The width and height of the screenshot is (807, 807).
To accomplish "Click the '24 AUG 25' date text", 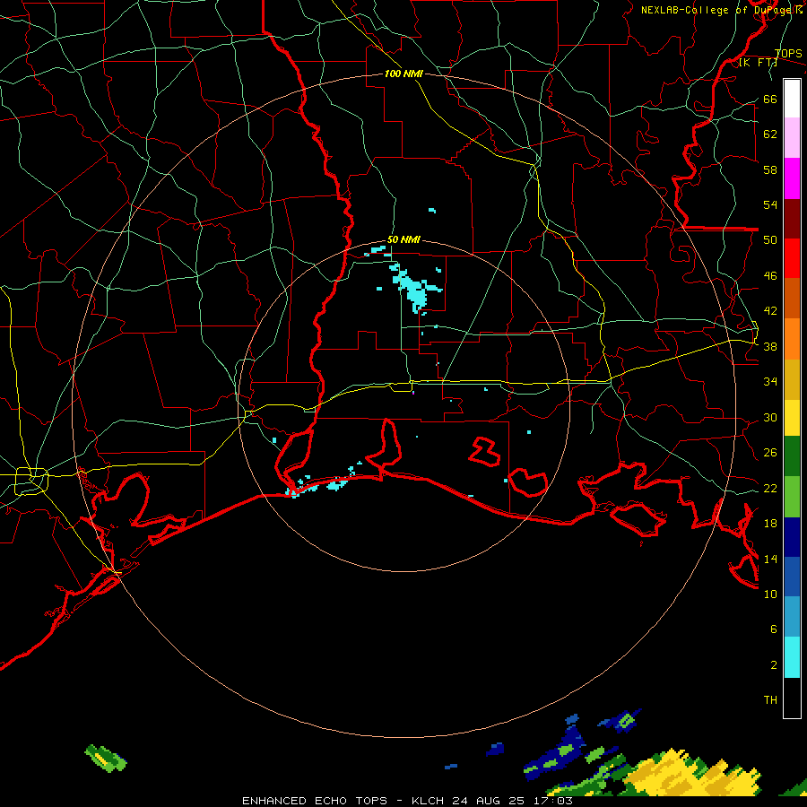I will (x=489, y=801).
